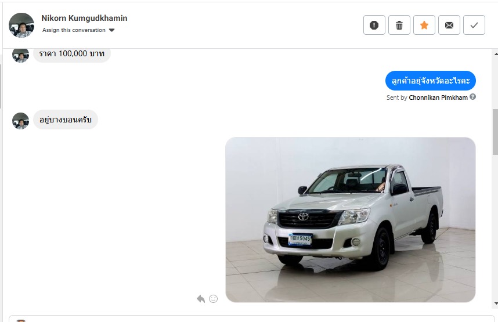Open Nikorn Kumgudkhamin profile name

pos(84,18)
